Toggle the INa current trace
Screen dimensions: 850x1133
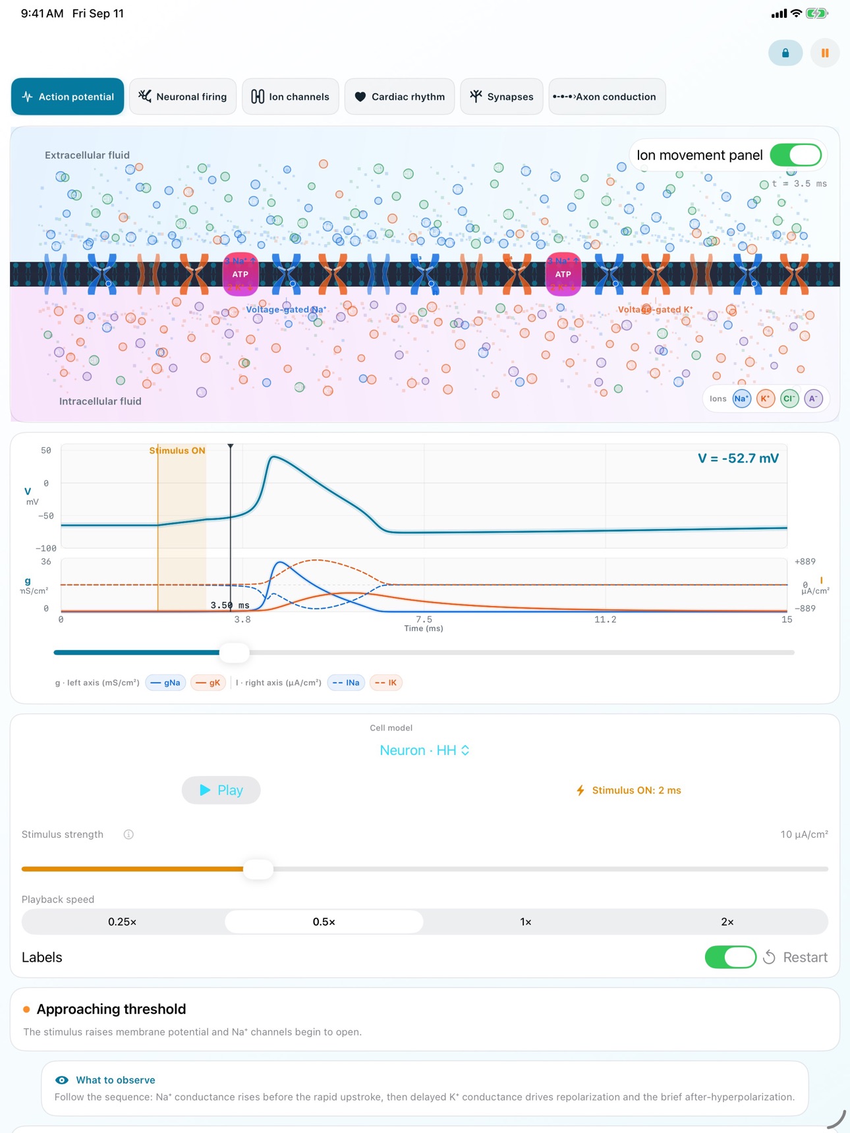pyautogui.click(x=346, y=683)
